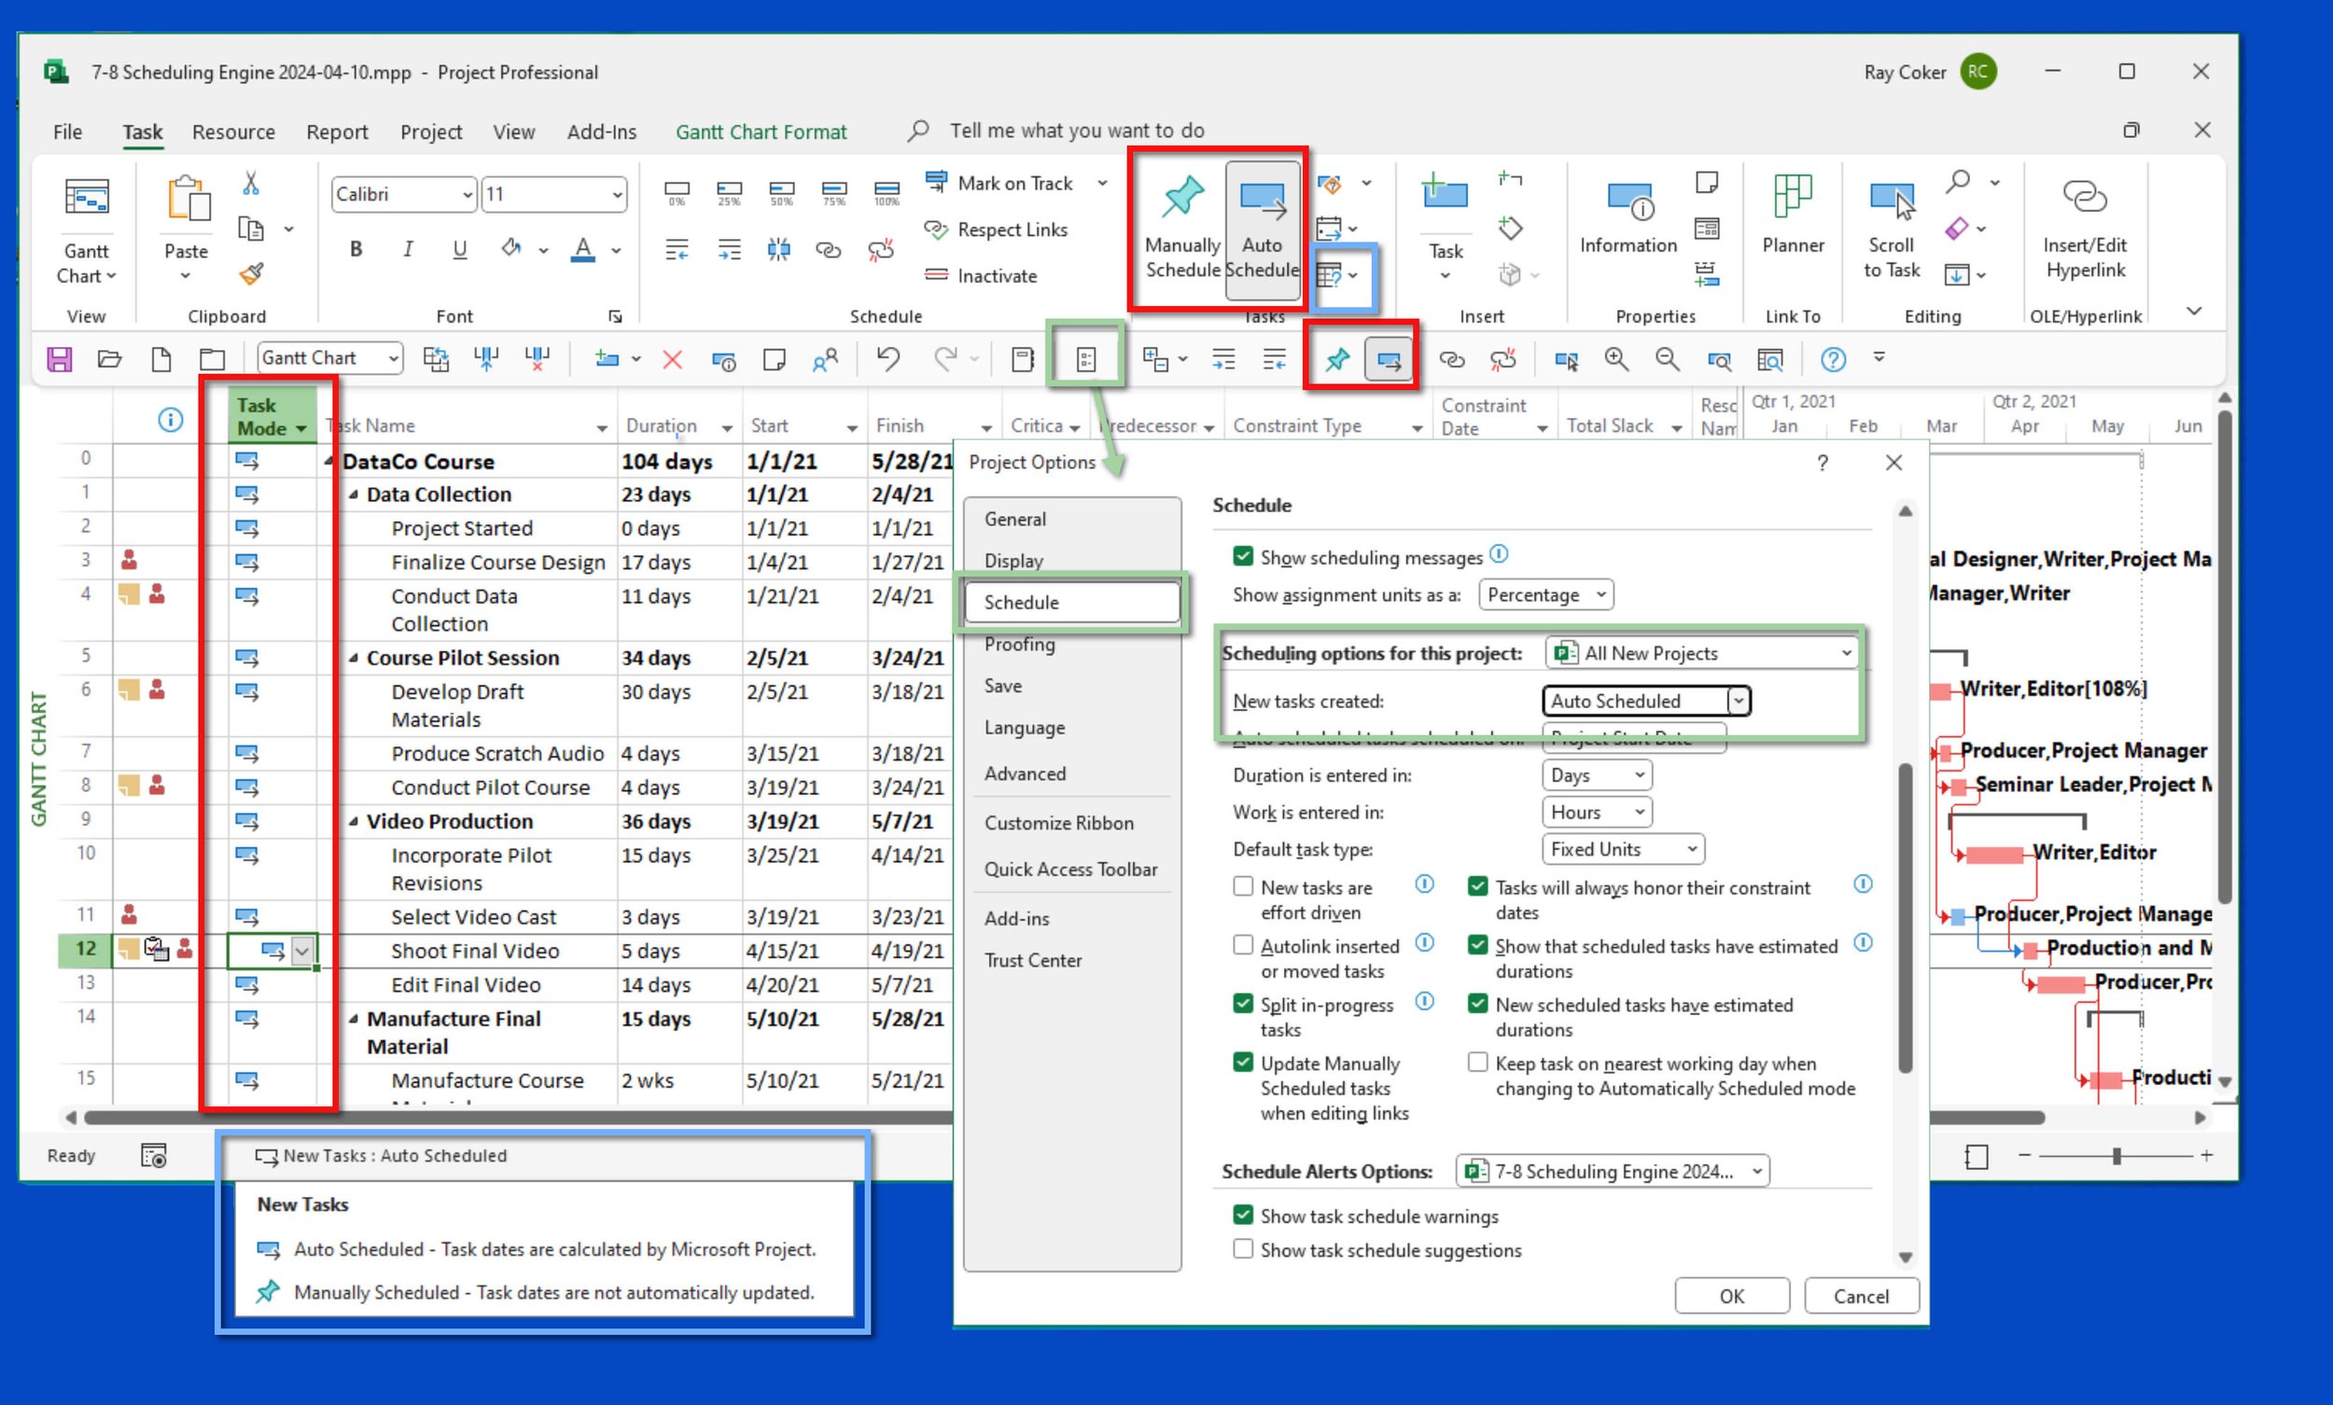Open the File menu
The width and height of the screenshot is (2333, 1405).
tap(67, 132)
